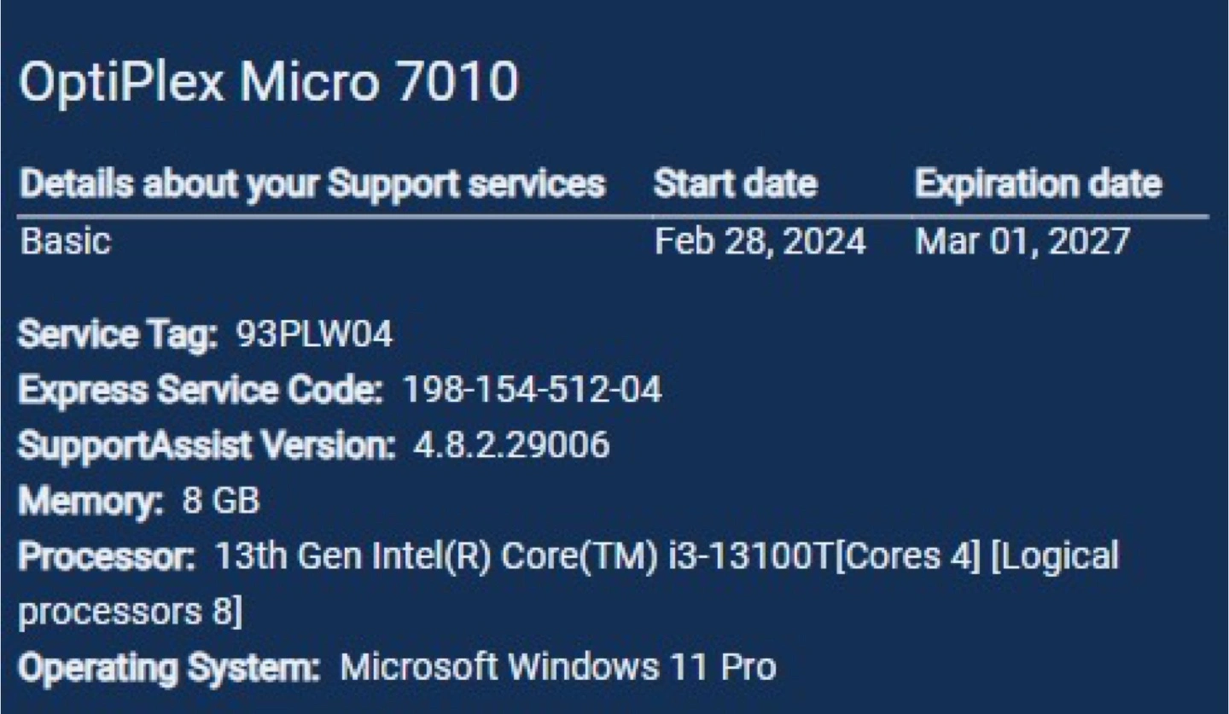The width and height of the screenshot is (1229, 714).
Task: Click the OptiPlex Micro 7010 title
Action: click(x=269, y=84)
